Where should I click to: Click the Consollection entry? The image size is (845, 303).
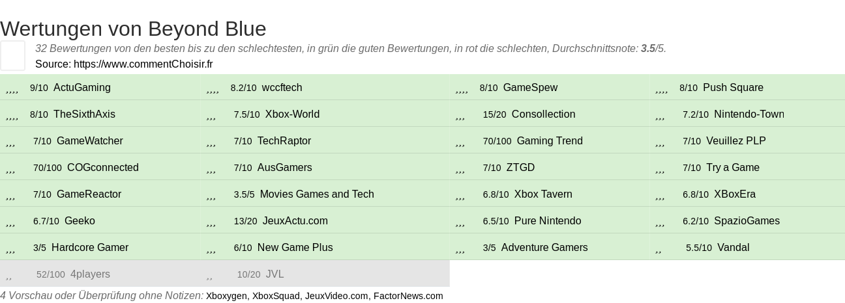543,114
